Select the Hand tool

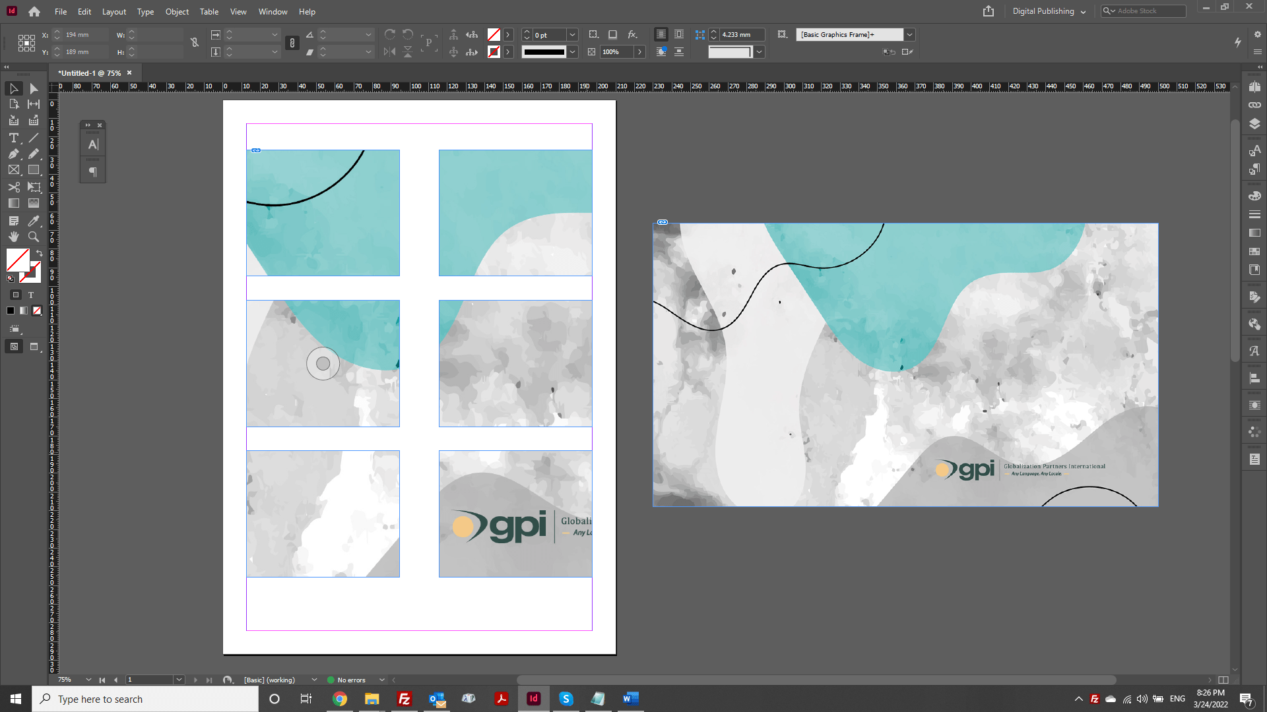pos(13,237)
